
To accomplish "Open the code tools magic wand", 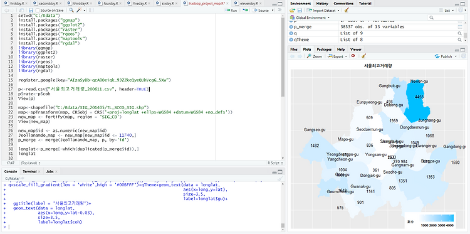I will [x=78, y=10].
